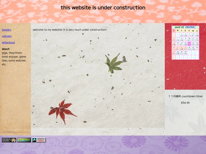Viewport: 206px width, 154px height.
Task: Click the '65d 4h' countdown value
Action: (x=185, y=103)
